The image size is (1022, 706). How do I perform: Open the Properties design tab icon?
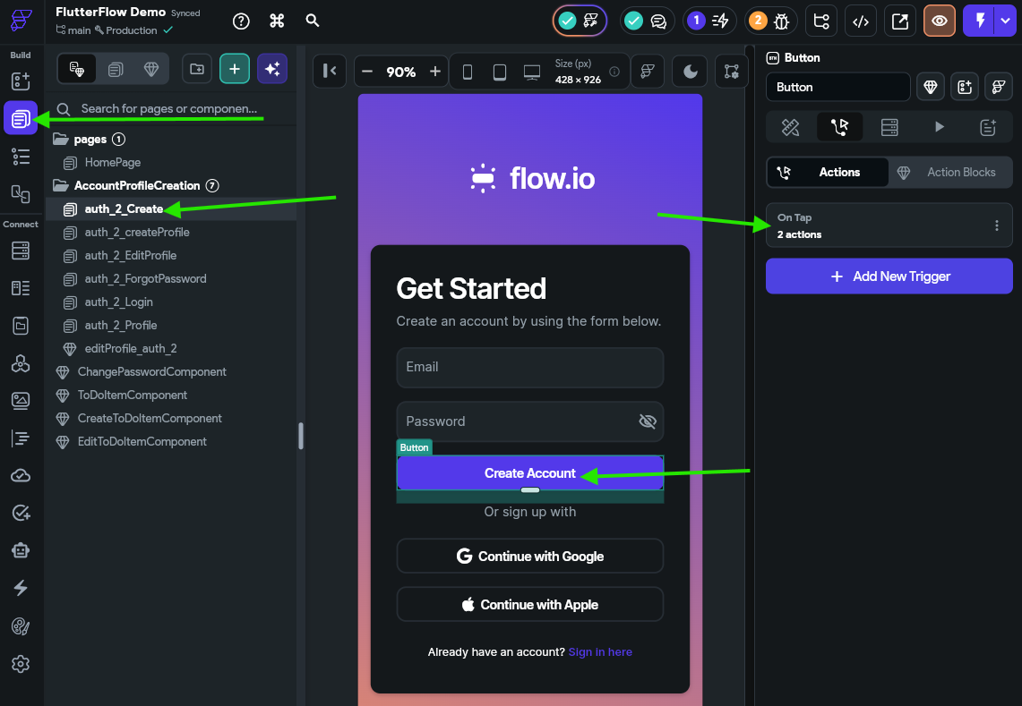791,127
